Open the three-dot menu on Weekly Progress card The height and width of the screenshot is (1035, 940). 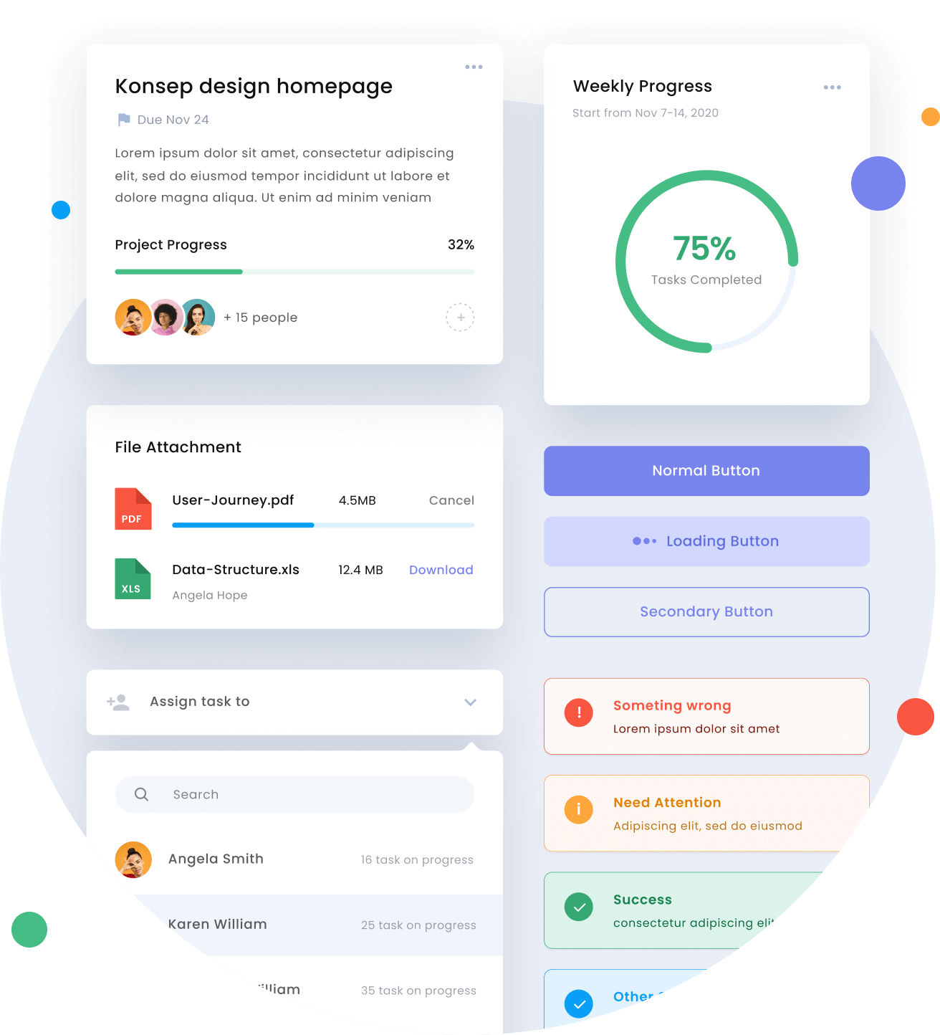coord(832,87)
